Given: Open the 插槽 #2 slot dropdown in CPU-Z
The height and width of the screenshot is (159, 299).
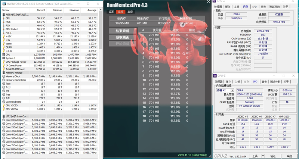Looking at the screenshot, I should pos(232,90).
